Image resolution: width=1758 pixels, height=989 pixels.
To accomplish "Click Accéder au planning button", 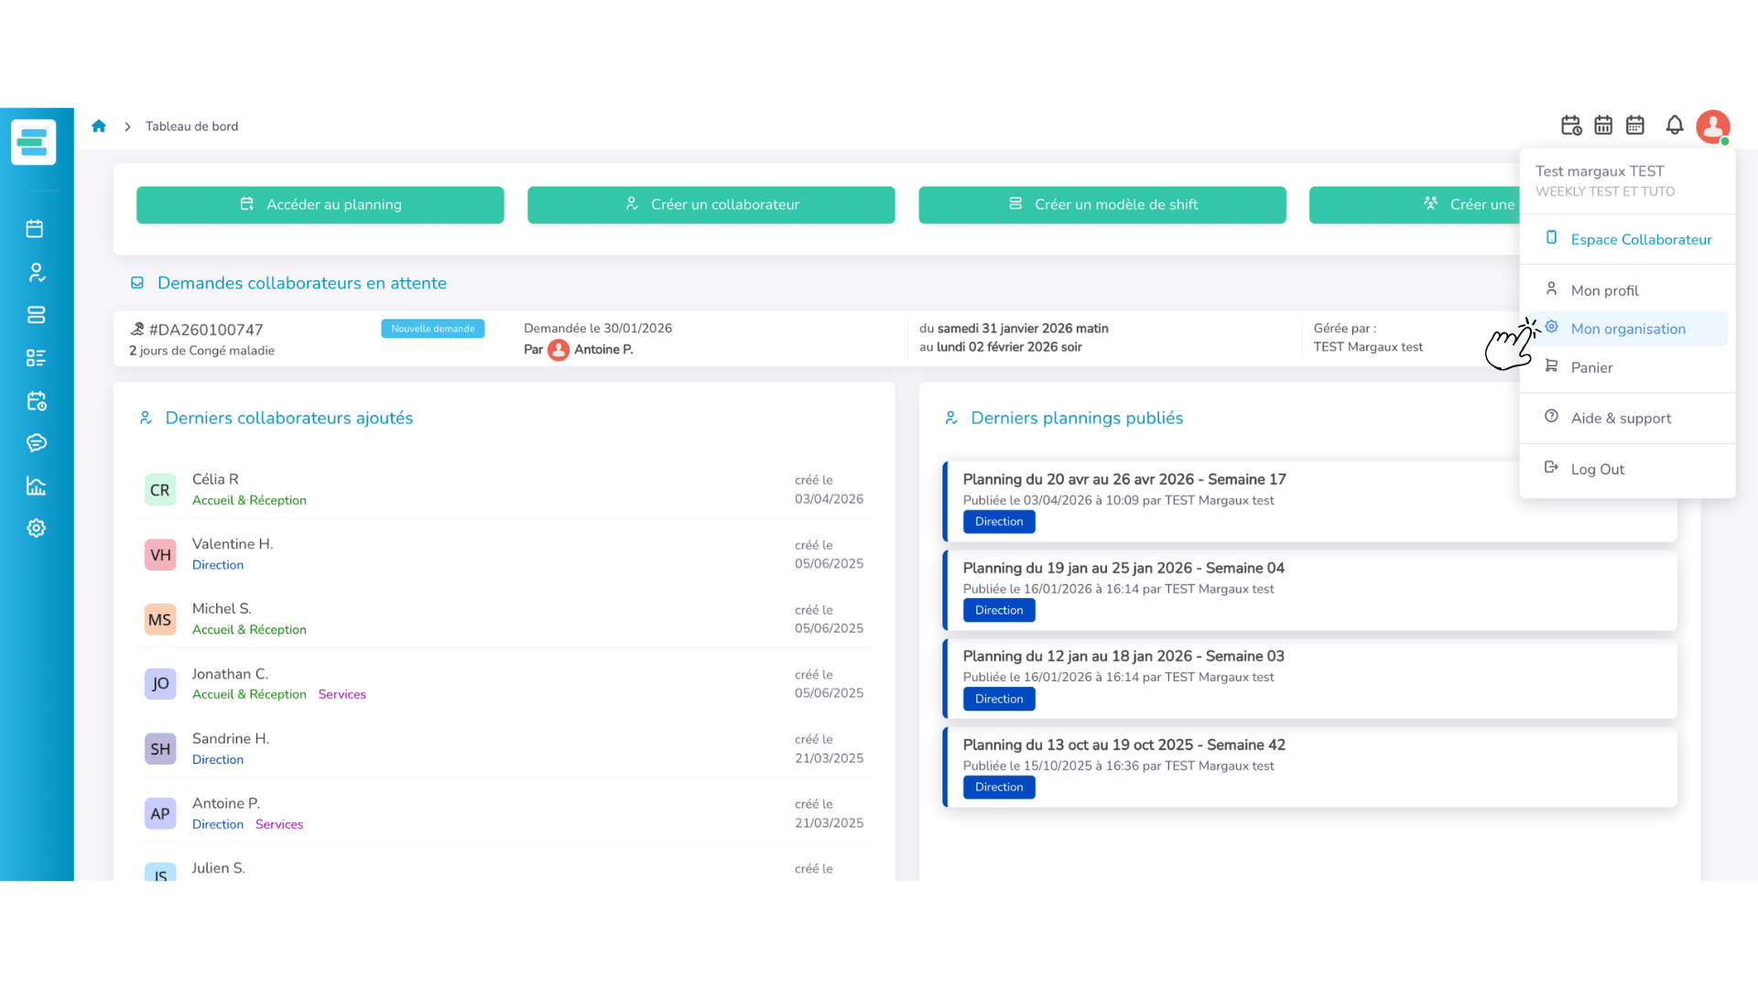I will (320, 205).
